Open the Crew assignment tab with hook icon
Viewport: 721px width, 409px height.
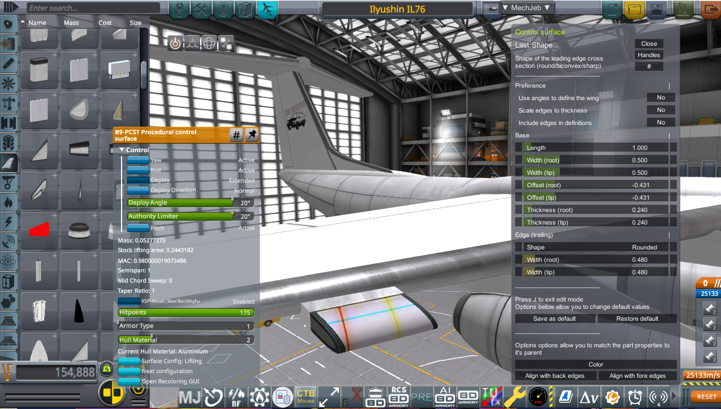pos(180,9)
